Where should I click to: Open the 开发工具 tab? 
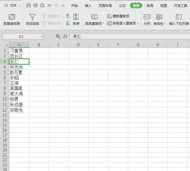click(x=181, y=6)
